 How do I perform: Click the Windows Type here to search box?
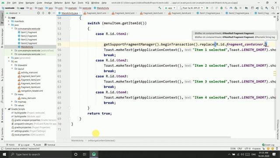(40, 154)
